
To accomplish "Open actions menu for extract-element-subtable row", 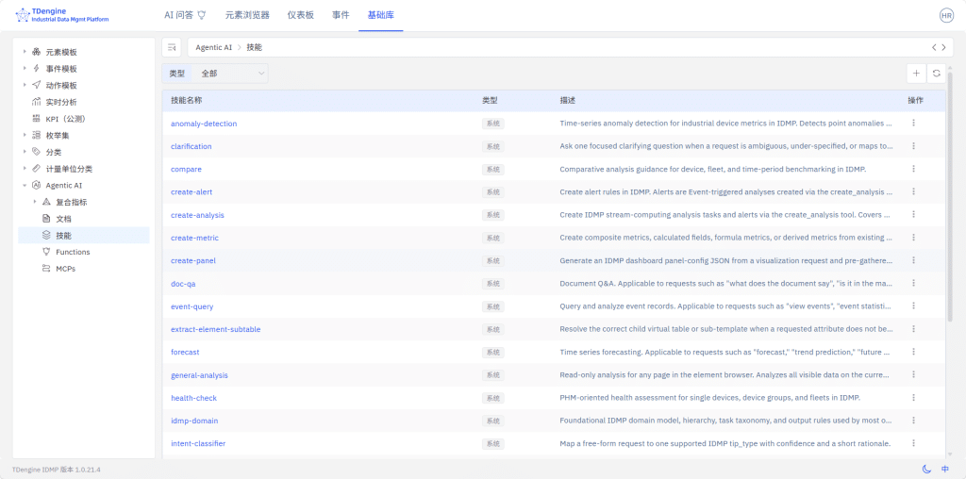I will [x=913, y=329].
